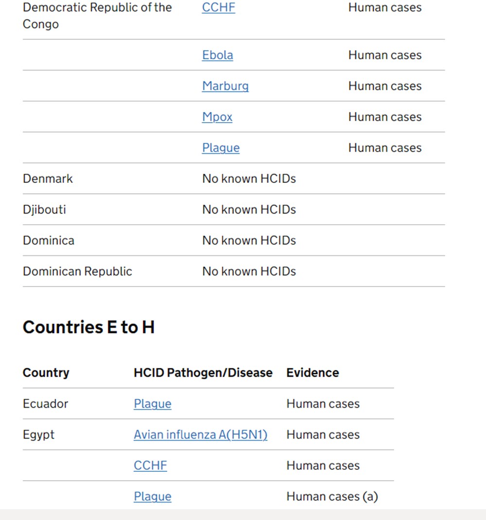Click the CCHF link under Egypt

[150, 466]
